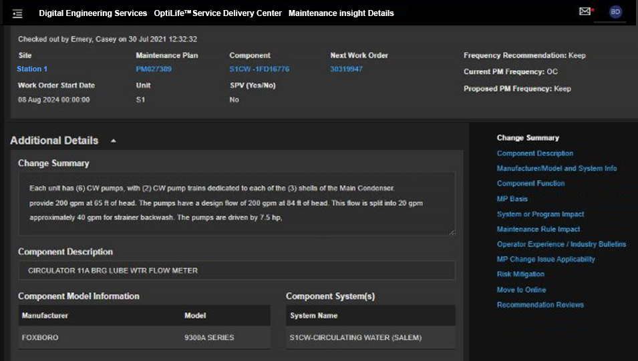Go to MP Change Issue Applicability link
The width and height of the screenshot is (638, 361).
tap(546, 259)
